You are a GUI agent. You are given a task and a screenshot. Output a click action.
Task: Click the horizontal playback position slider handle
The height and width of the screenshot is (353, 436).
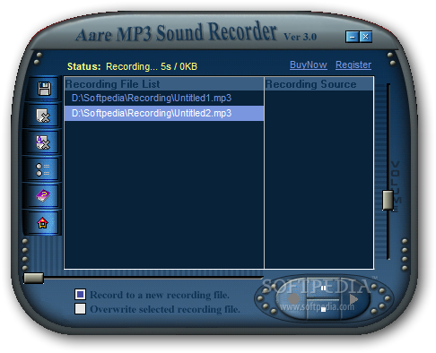pos(34,278)
